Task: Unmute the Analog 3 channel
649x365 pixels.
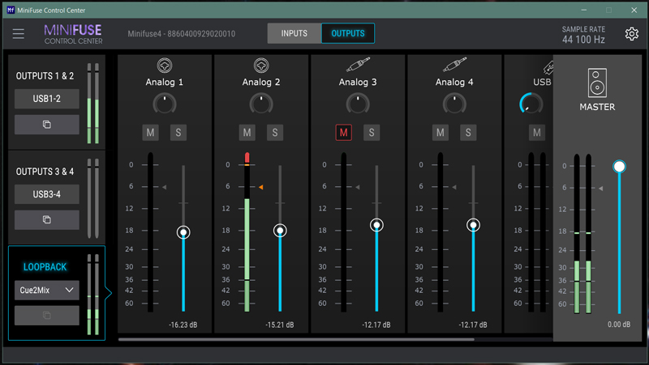Action: [x=344, y=133]
